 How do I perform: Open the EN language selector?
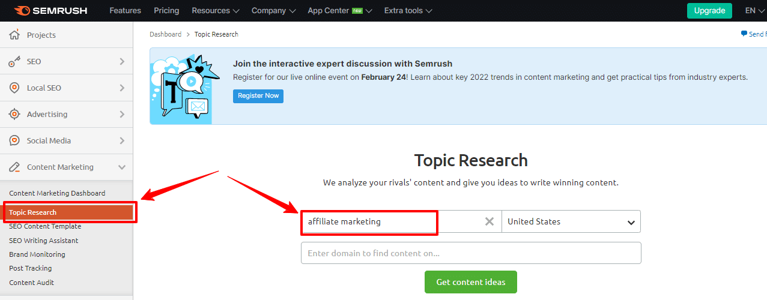(x=754, y=11)
